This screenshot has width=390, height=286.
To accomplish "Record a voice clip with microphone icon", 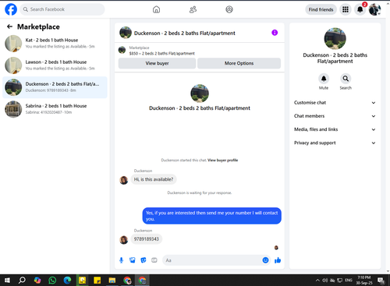I will pyautogui.click(x=121, y=260).
